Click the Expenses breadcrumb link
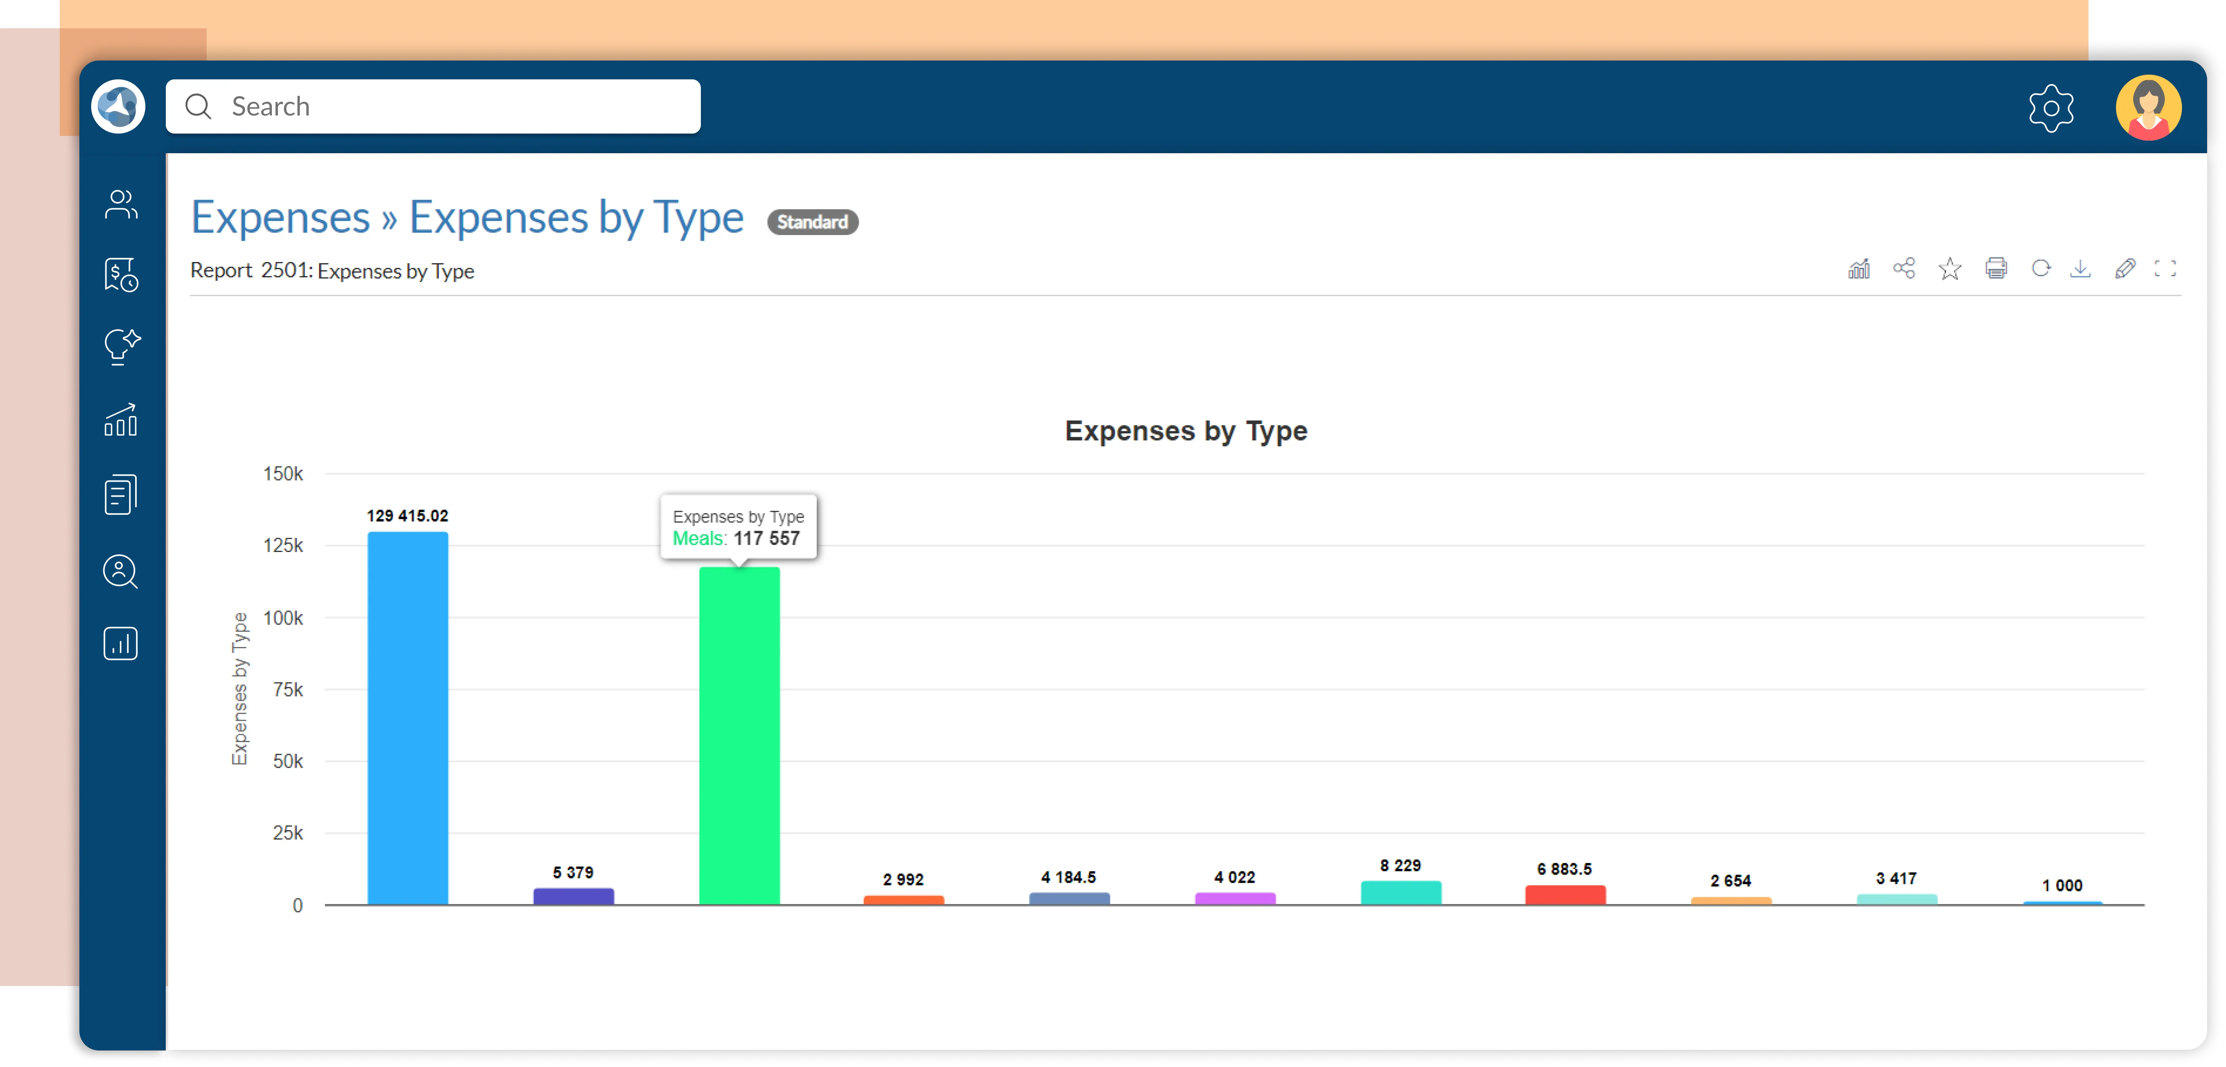Image resolution: width=2226 pixels, height=1067 pixels. (x=280, y=217)
